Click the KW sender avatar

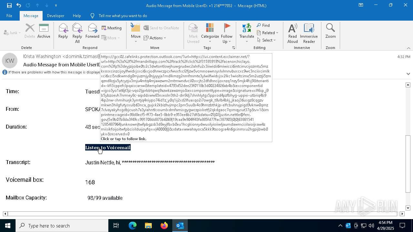point(10,61)
